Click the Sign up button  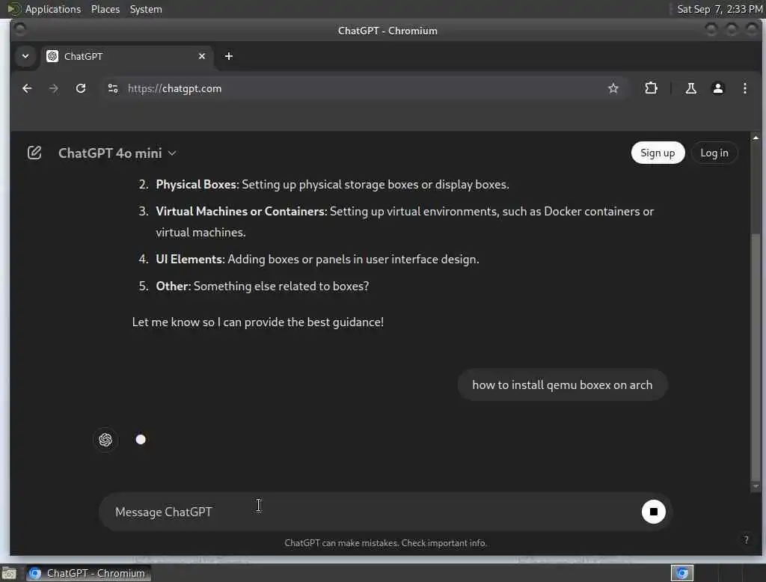tap(658, 153)
